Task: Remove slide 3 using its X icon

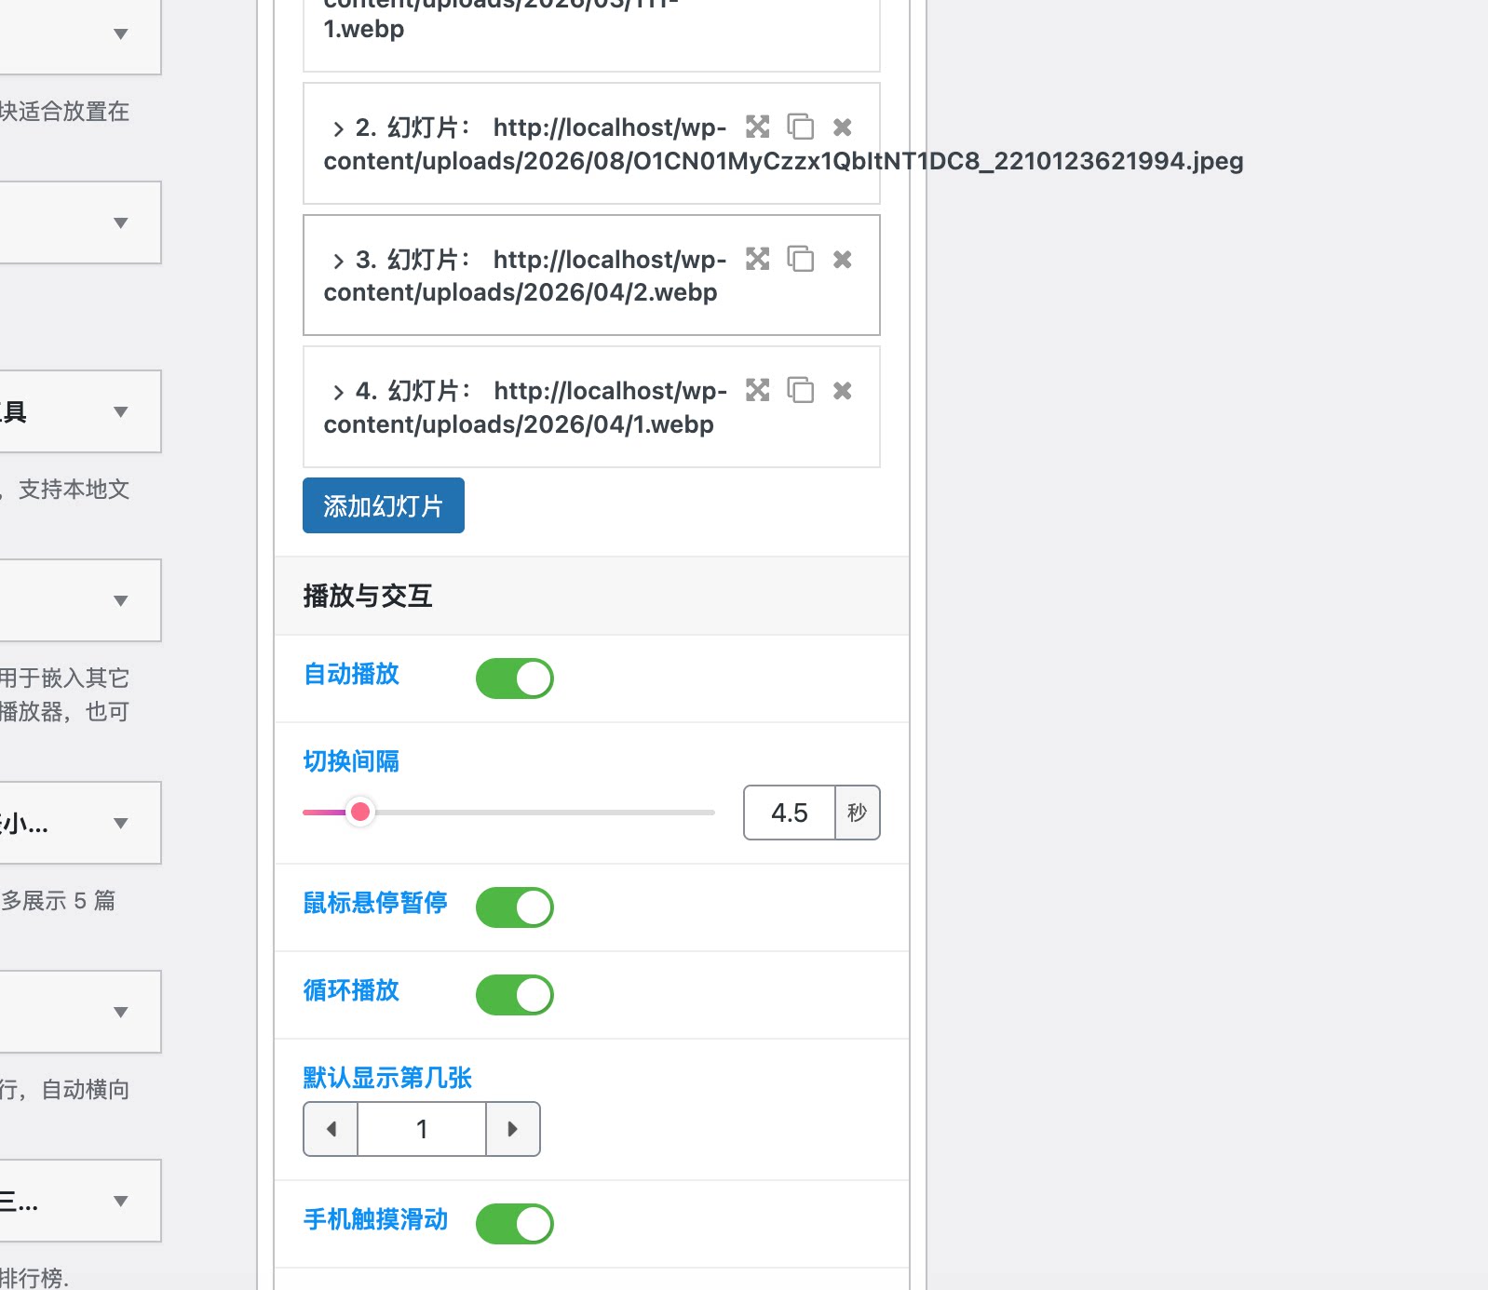Action: (843, 259)
